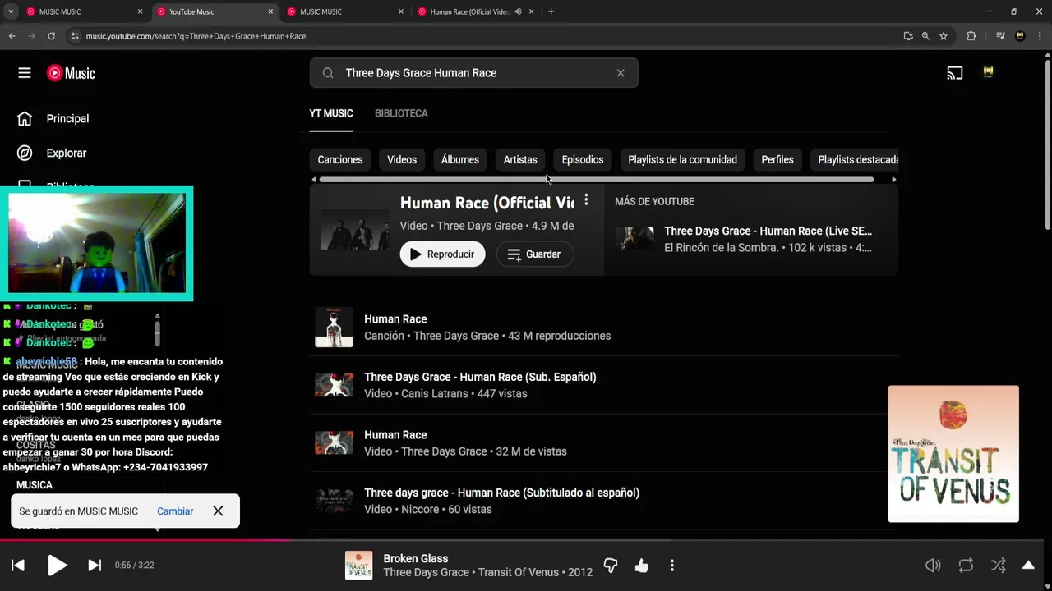The width and height of the screenshot is (1052, 591).
Task: Go back in browser history
Action: click(x=12, y=36)
